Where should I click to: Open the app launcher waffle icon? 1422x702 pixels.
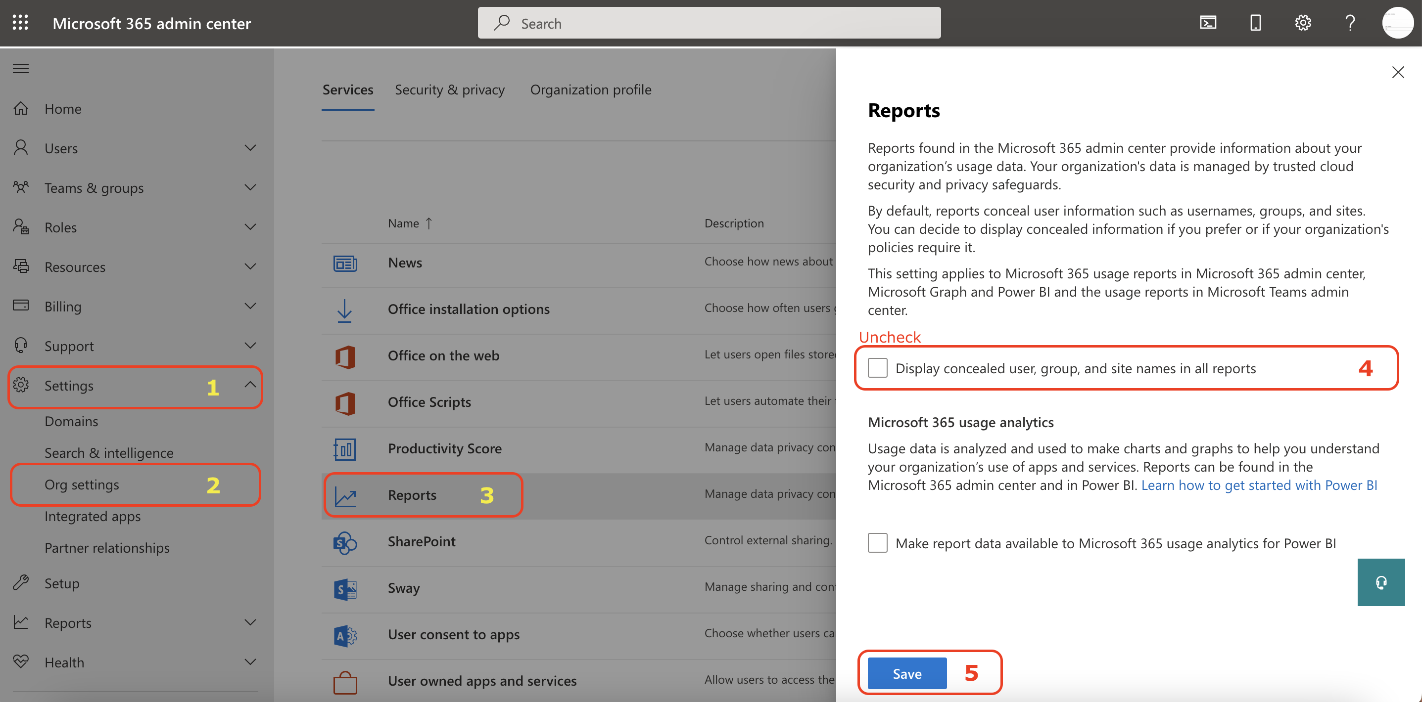[x=20, y=23]
